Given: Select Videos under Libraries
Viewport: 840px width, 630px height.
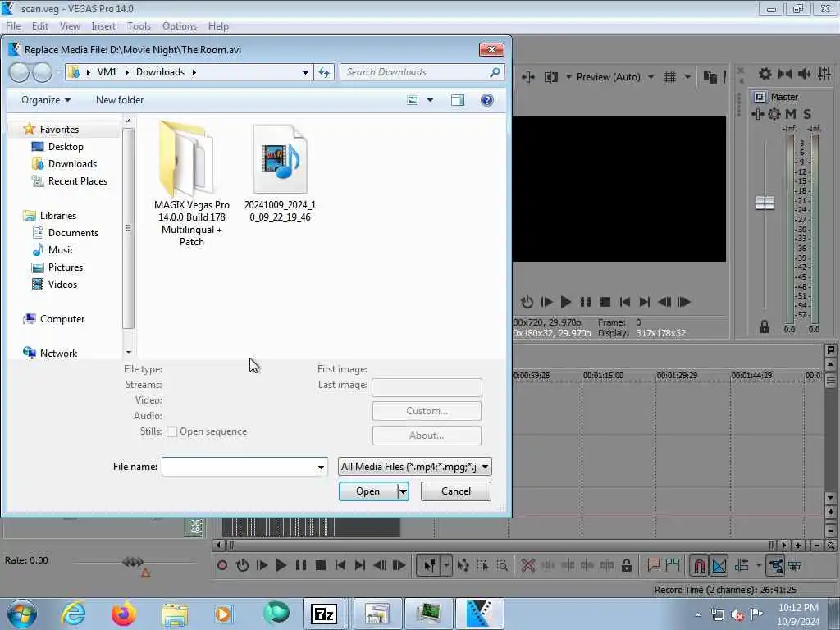Looking at the screenshot, I should (62, 285).
